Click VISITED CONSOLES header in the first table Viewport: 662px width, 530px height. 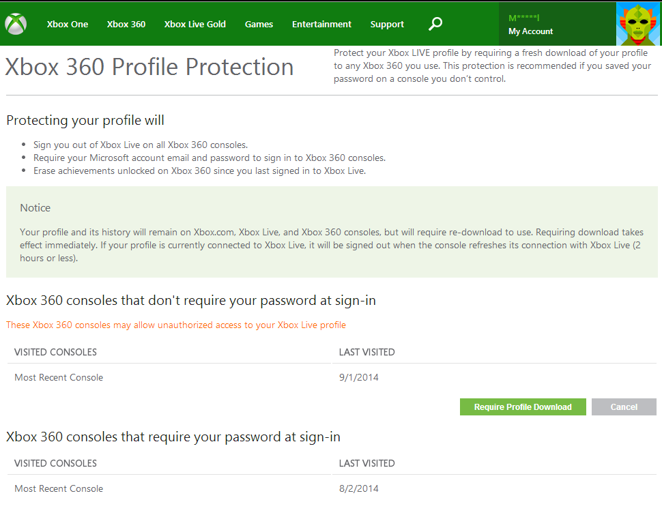click(55, 352)
